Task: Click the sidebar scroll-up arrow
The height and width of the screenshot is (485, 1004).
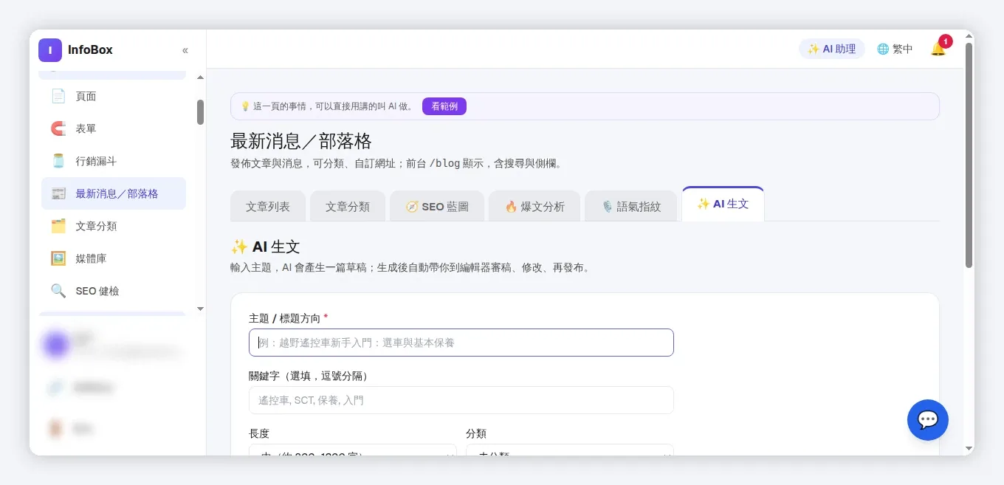Action: point(200,77)
